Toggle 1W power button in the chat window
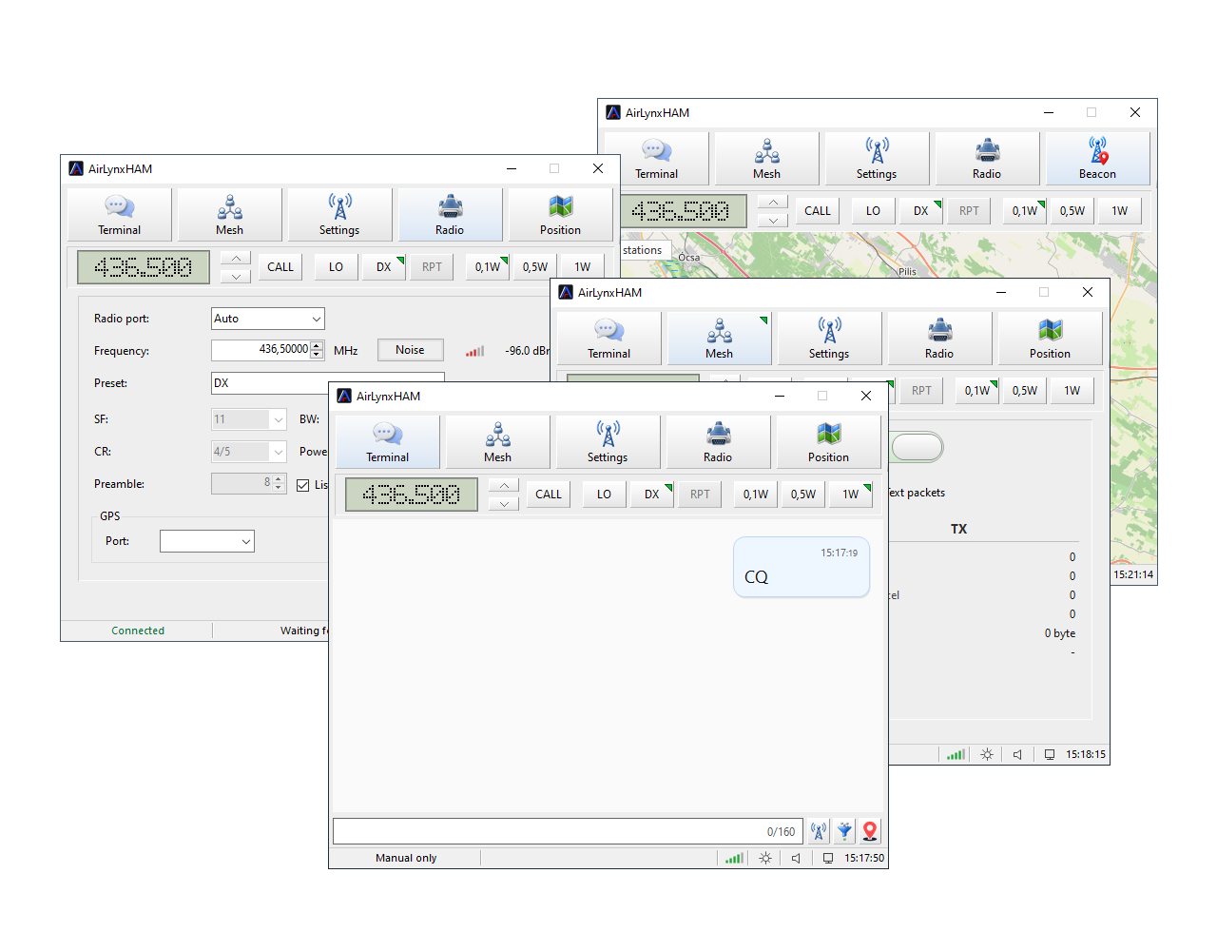The height and width of the screenshot is (951, 1217). coord(851,495)
